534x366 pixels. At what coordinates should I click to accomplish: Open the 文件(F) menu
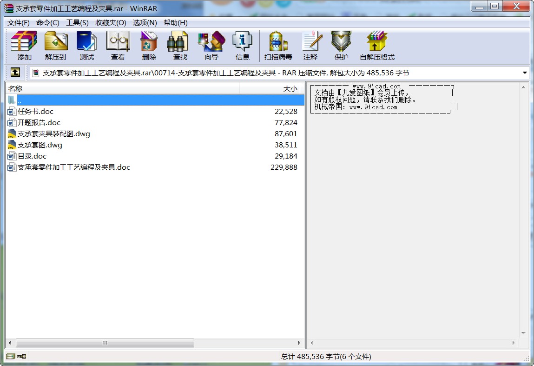click(19, 22)
